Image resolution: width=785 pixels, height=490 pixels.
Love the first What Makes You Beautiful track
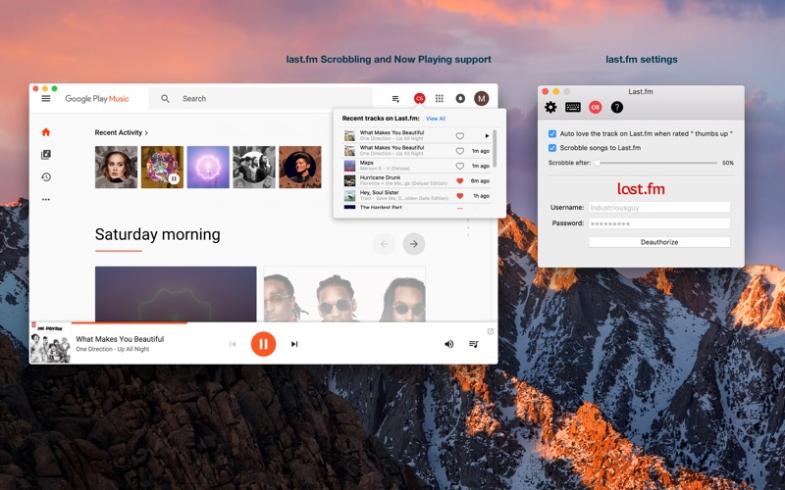[x=459, y=136]
